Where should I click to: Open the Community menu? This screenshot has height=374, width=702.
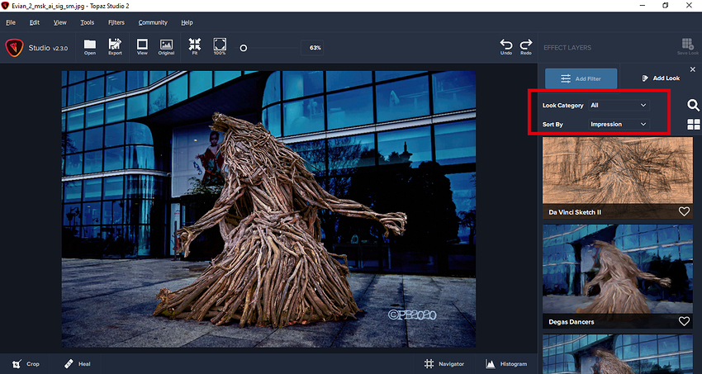[x=153, y=22]
